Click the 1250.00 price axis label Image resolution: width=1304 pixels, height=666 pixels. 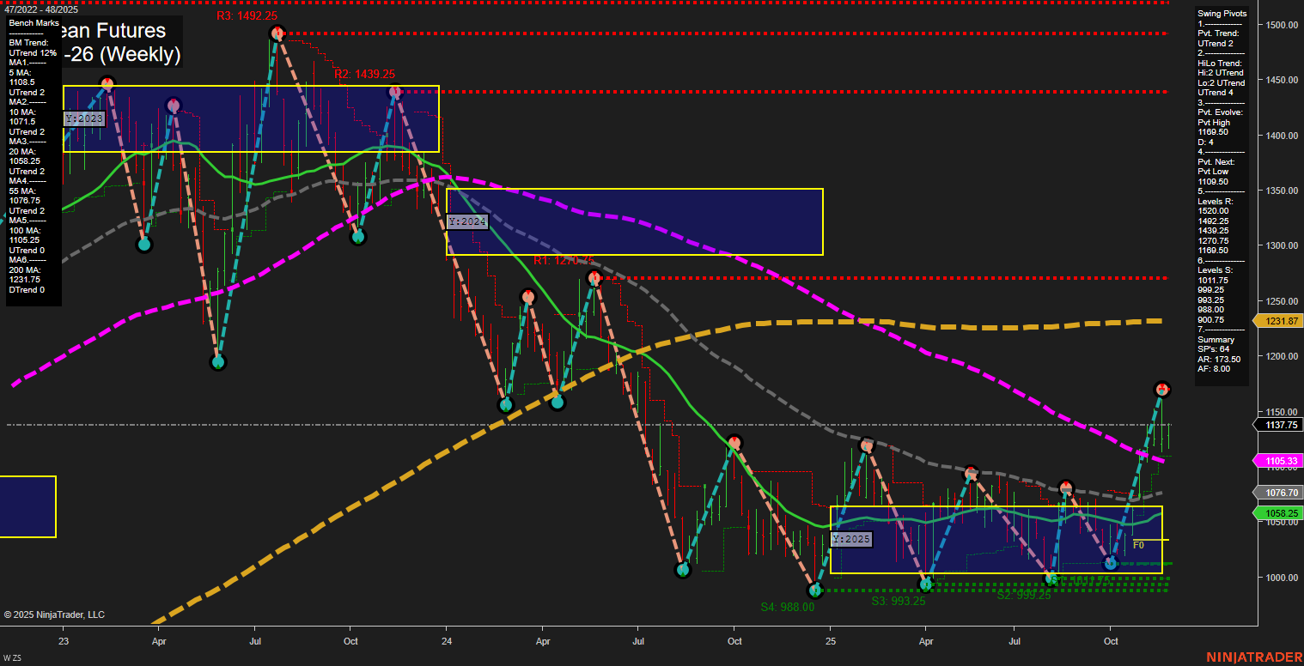pyautogui.click(x=1280, y=301)
